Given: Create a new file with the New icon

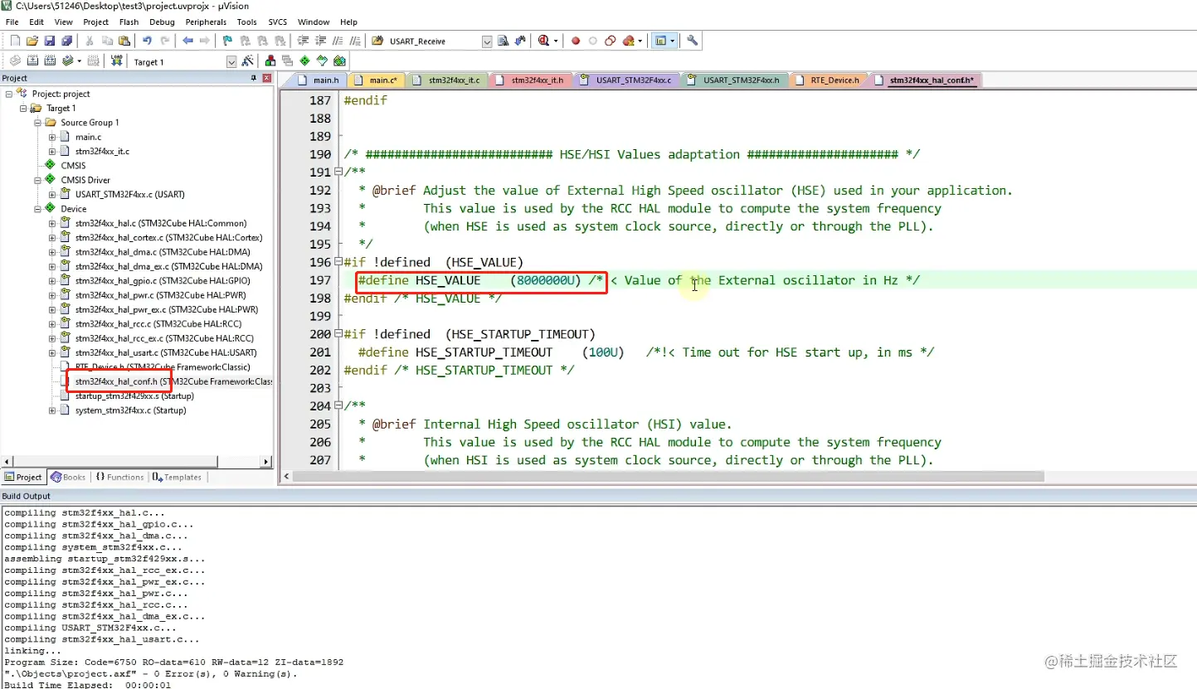Looking at the screenshot, I should [x=15, y=41].
